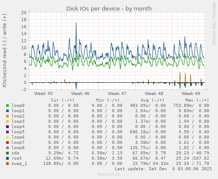Click the 'loop0' legend label
218x179 pixels.
(18, 106)
